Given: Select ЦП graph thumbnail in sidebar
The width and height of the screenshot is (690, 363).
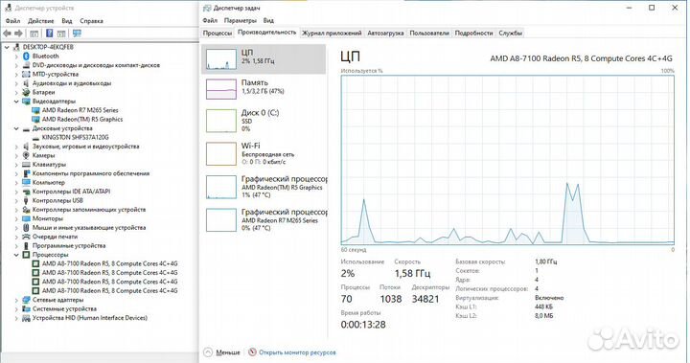Looking at the screenshot, I should [x=221, y=59].
